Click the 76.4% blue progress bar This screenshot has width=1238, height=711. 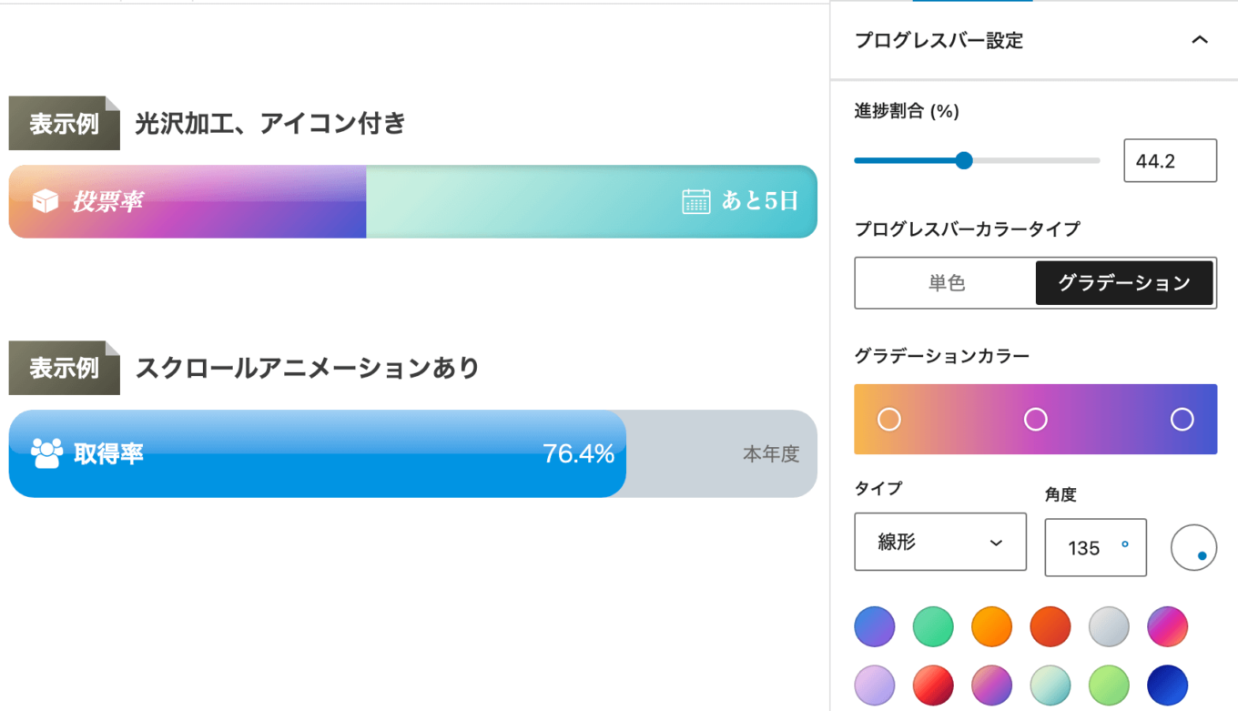click(x=318, y=453)
